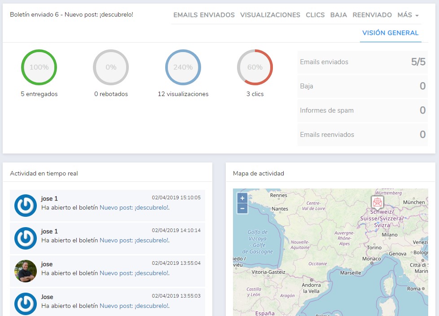Switch to the VISUALIZACIONES tab
Viewport: 439px width, 316px height.
(270, 15)
